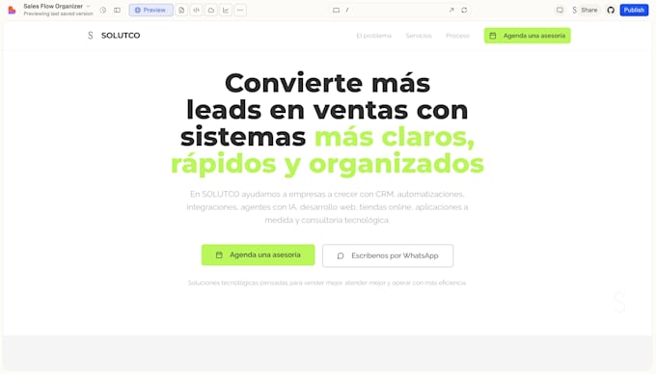The image size is (656, 374).
Task: Click the green hero Agenda una asesoría button
Action: (259, 254)
